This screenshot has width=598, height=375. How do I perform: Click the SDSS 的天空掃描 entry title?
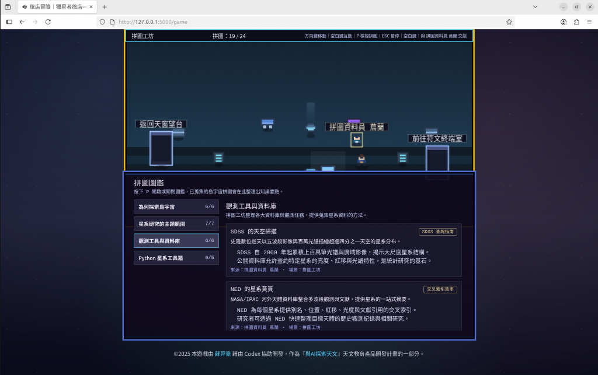click(253, 232)
